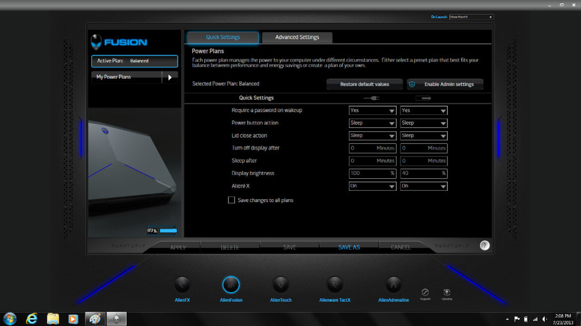Open plugged-in Require a password on wakeup dropdown
This screenshot has width=581, height=326.
[x=372, y=110]
